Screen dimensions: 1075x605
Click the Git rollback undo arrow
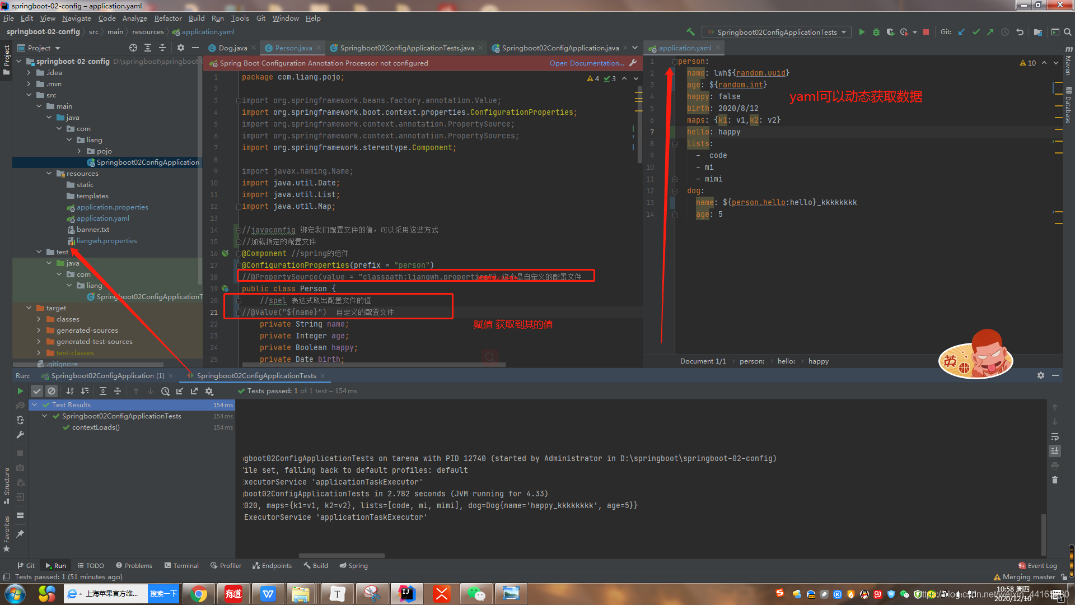1020,32
